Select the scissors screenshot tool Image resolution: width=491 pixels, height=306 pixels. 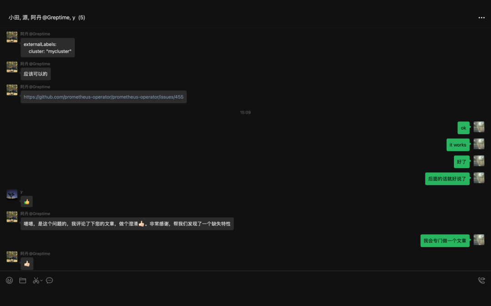coord(36,281)
